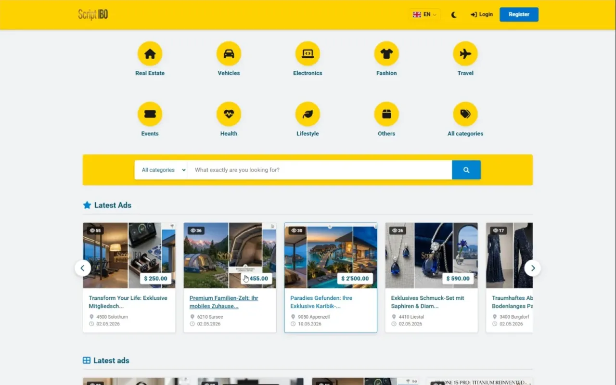Click the 'All categories' label under the tags icon
Screen dimensions: 616x385
coord(465,134)
